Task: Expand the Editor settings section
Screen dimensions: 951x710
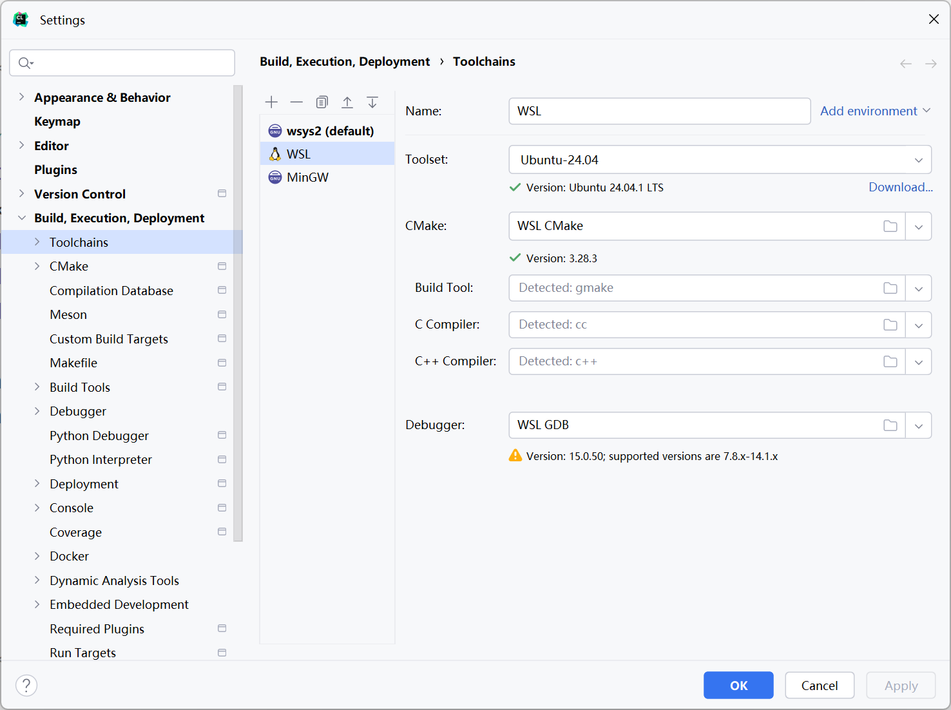Action: click(x=21, y=145)
